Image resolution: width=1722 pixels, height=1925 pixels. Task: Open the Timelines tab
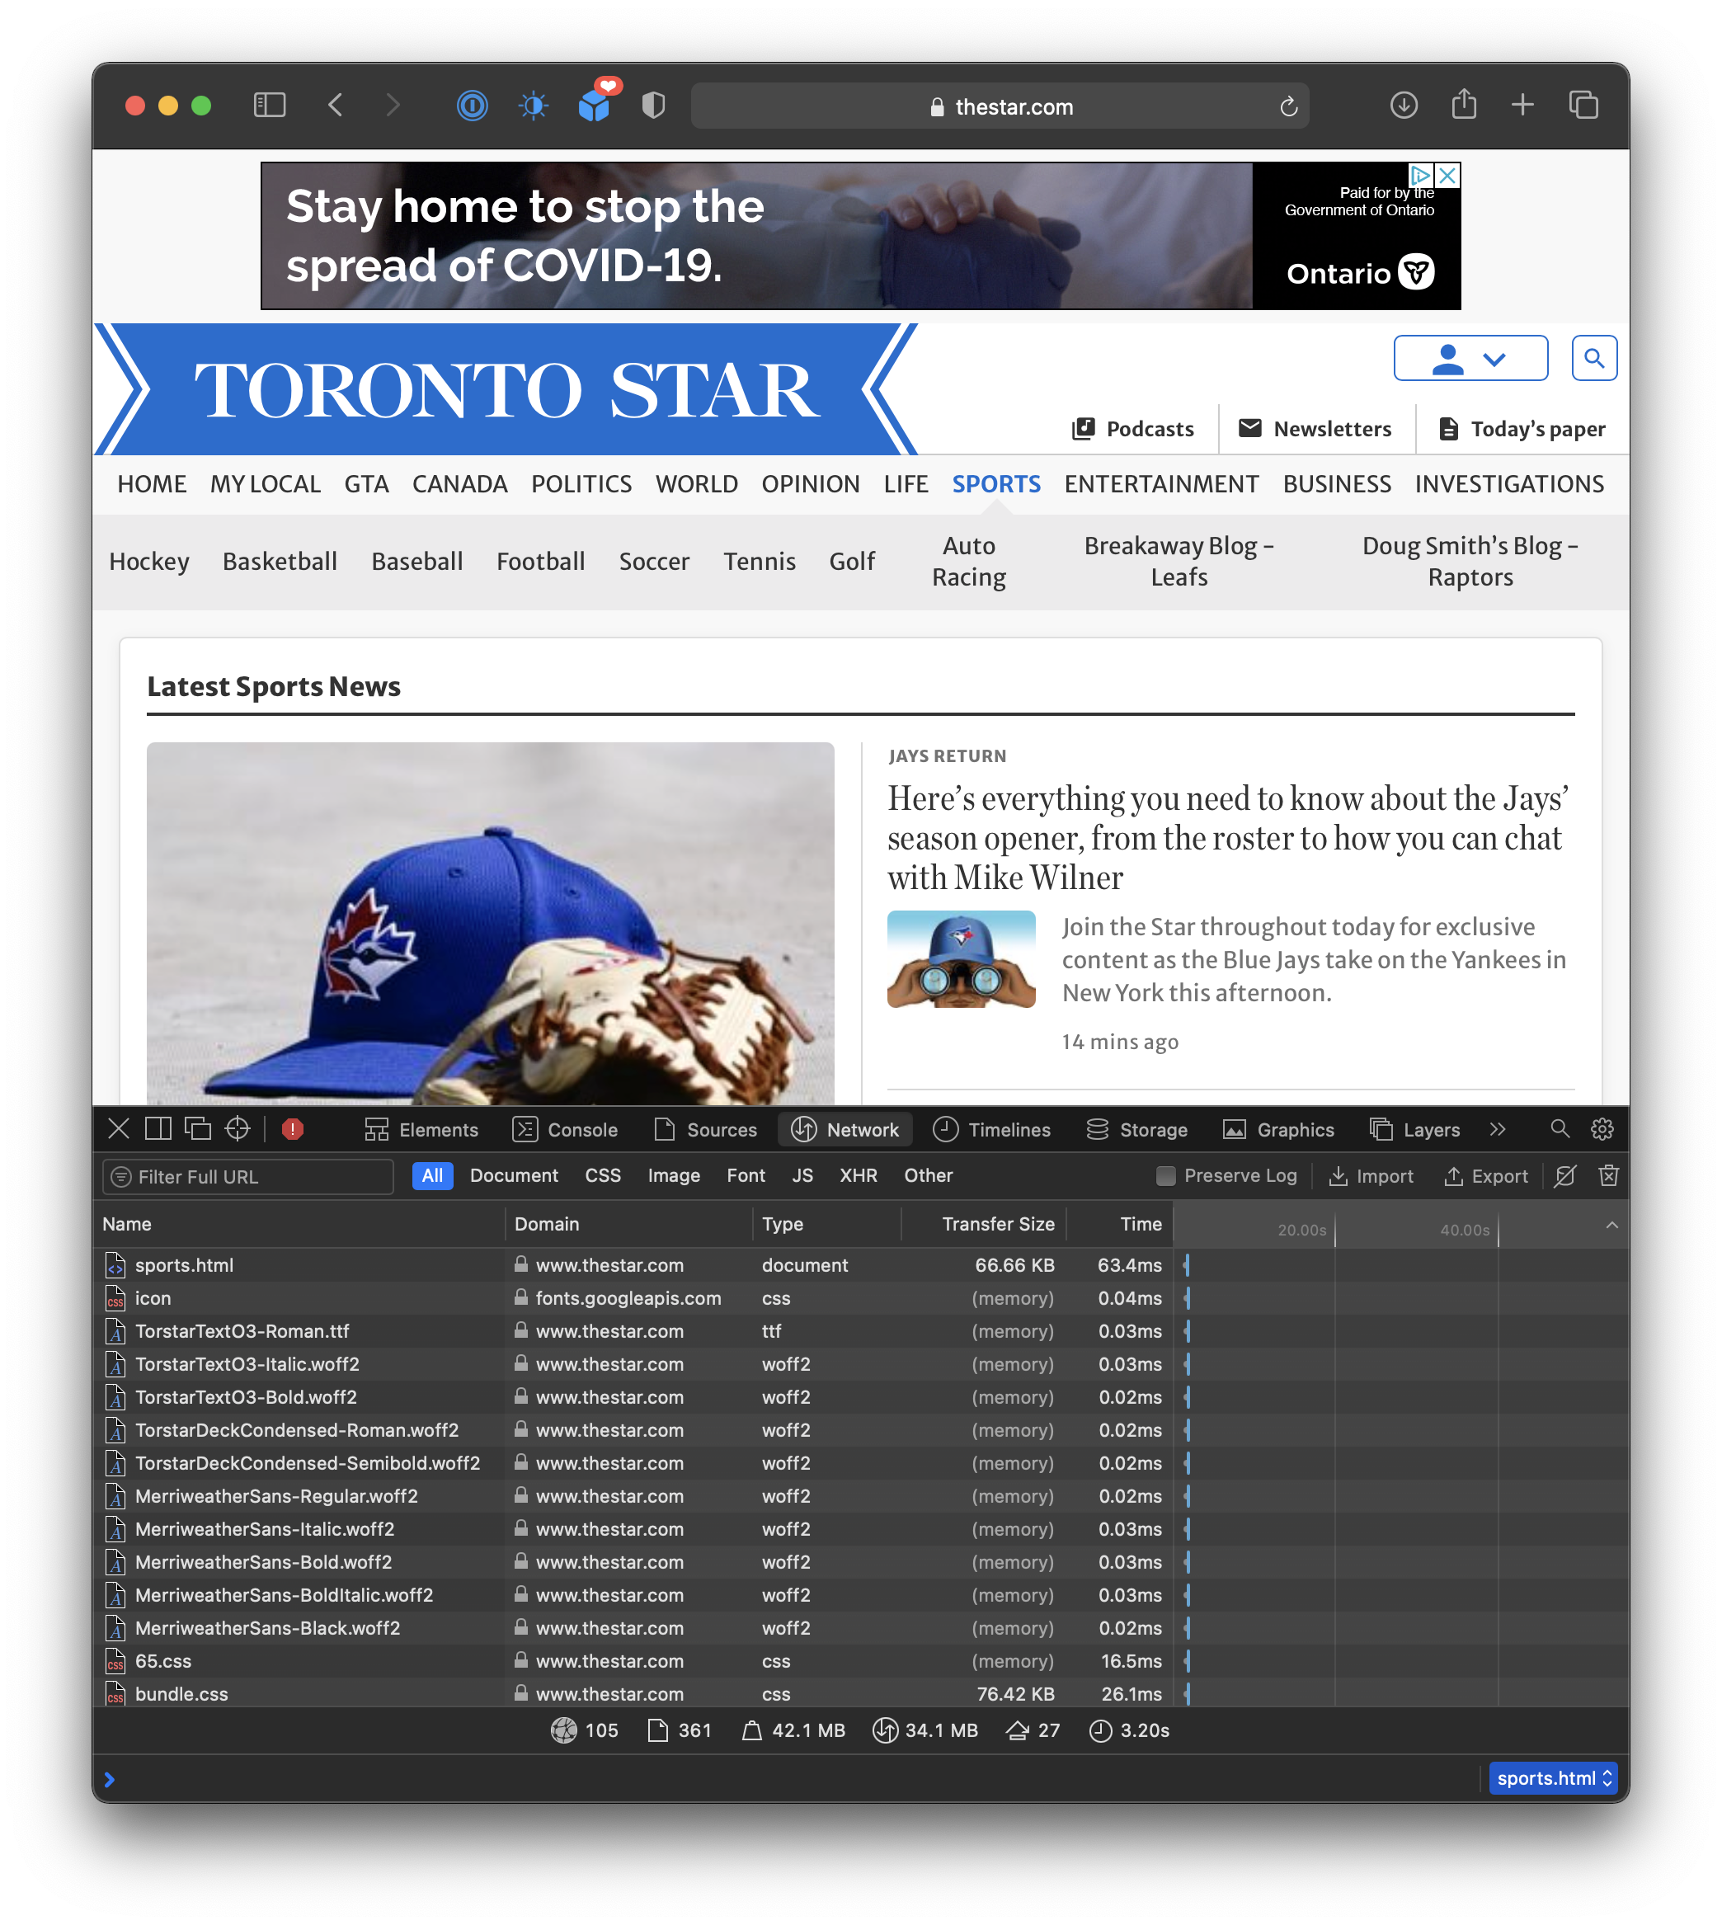[x=991, y=1129]
